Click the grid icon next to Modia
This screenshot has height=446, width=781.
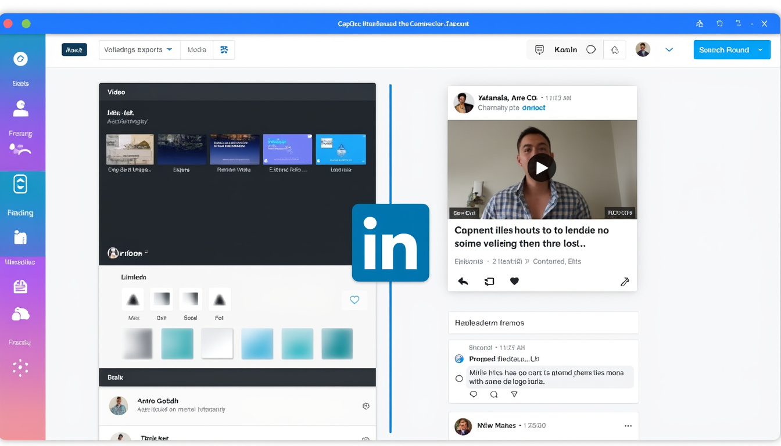[224, 50]
